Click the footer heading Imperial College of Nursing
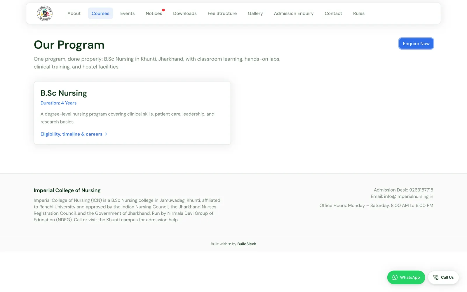 (67, 190)
